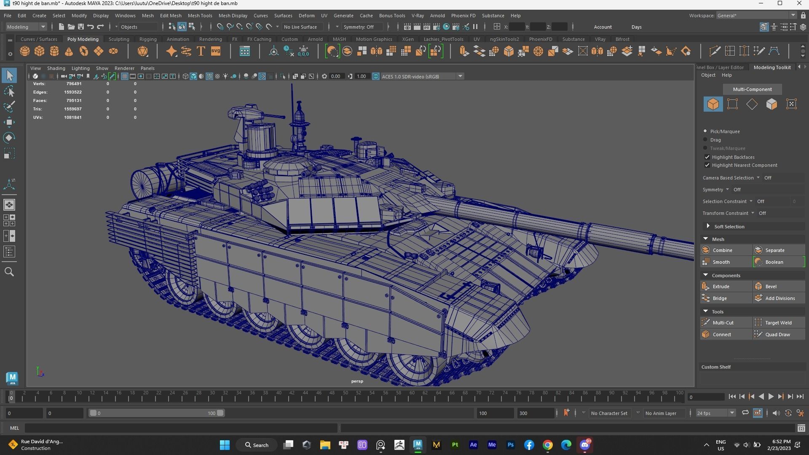The width and height of the screenshot is (809, 455).
Task: Open the Mesh Tools menu
Action: (x=200, y=16)
